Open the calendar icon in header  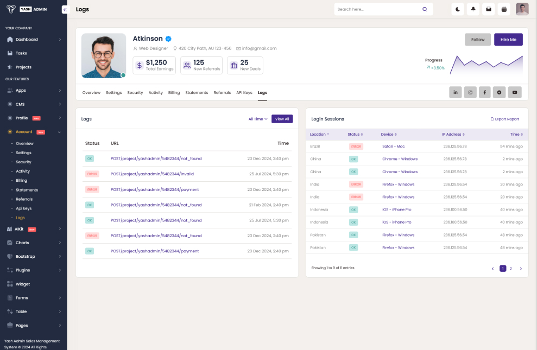coord(504,9)
